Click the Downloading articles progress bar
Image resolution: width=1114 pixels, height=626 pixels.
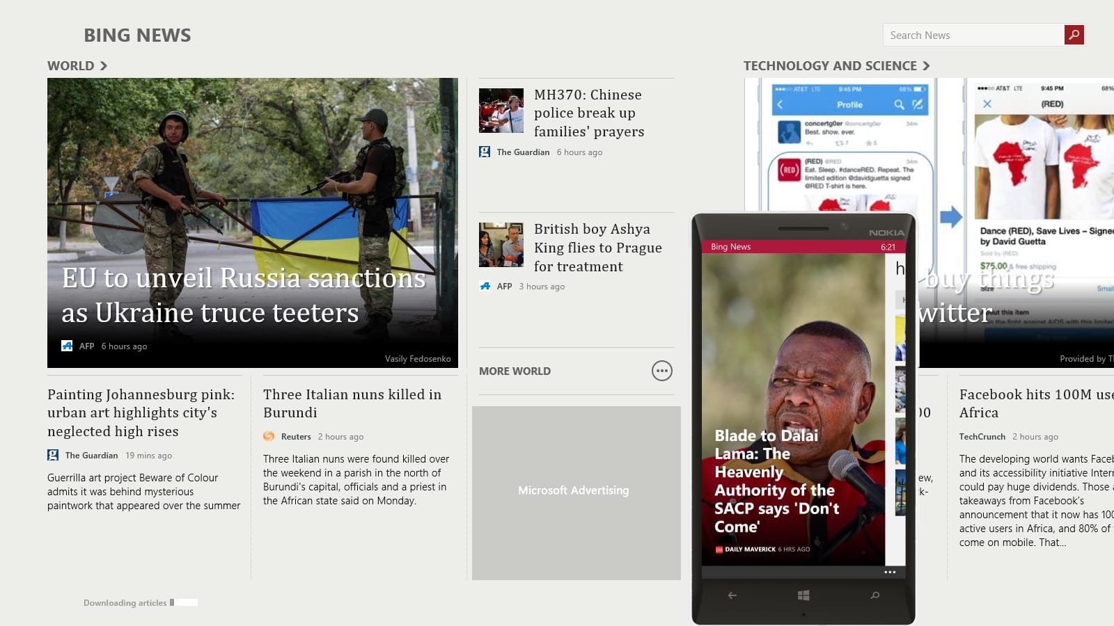coord(184,602)
